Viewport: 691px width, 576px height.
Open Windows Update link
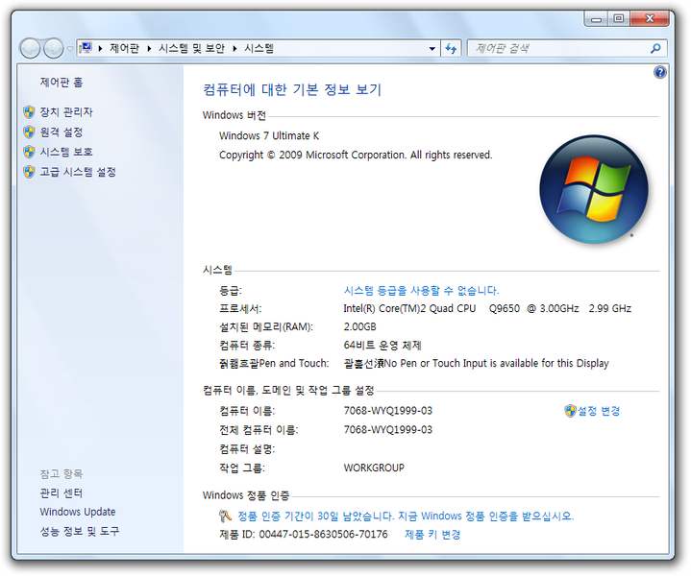(78, 512)
